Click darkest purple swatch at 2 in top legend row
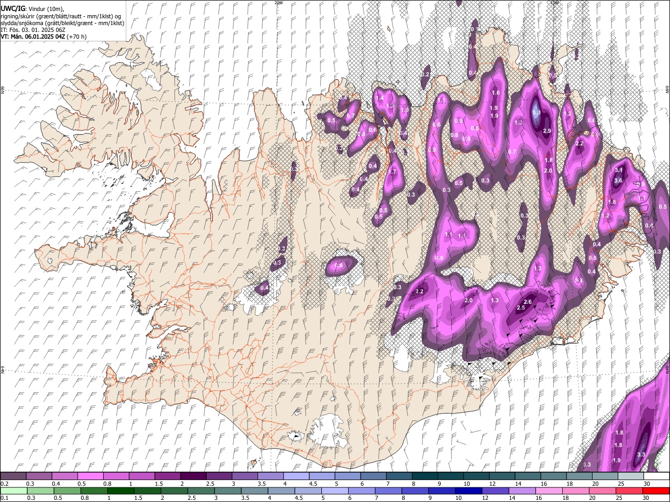The image size is (670, 502). 193,476
